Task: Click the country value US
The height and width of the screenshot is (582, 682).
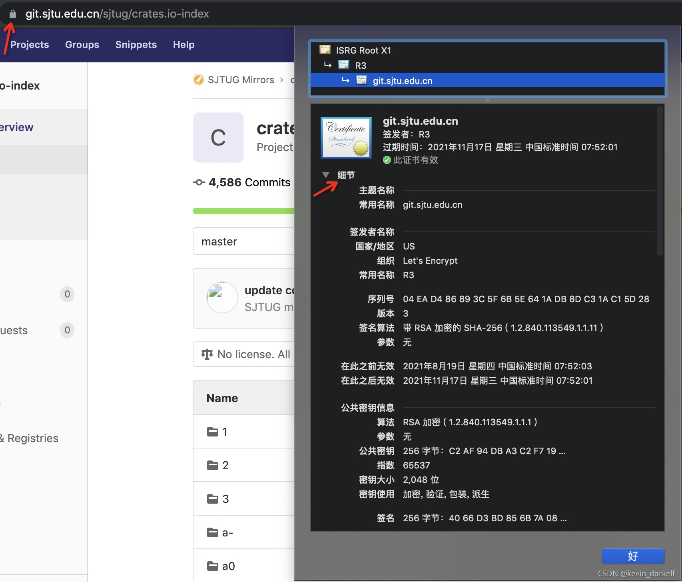Action: click(x=409, y=246)
